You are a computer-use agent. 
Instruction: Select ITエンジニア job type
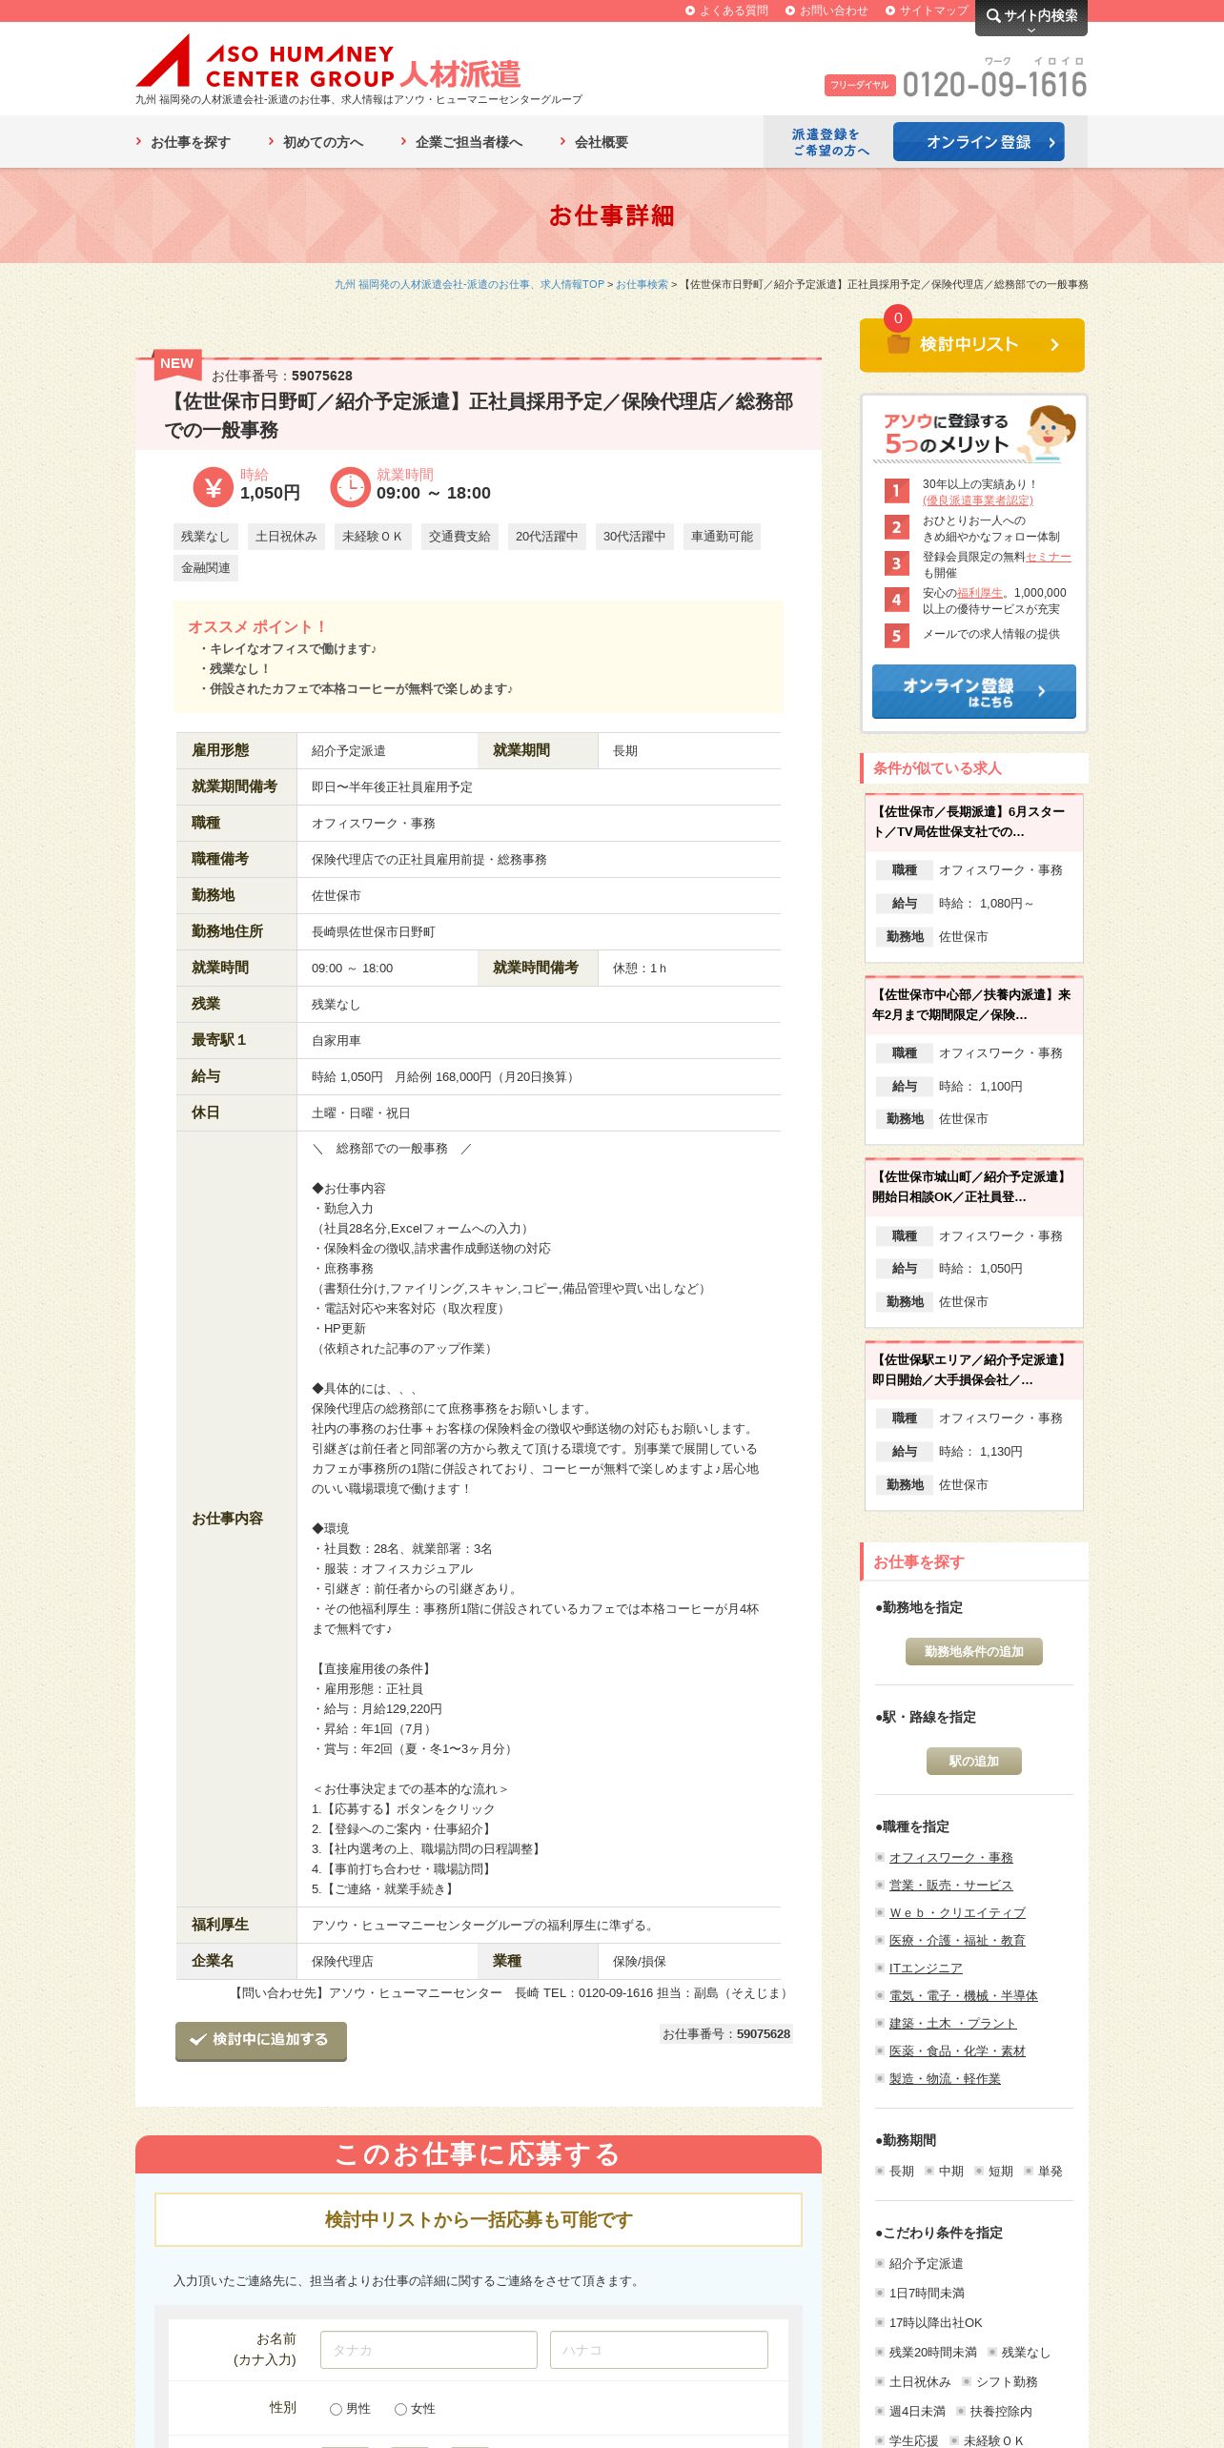(926, 1968)
